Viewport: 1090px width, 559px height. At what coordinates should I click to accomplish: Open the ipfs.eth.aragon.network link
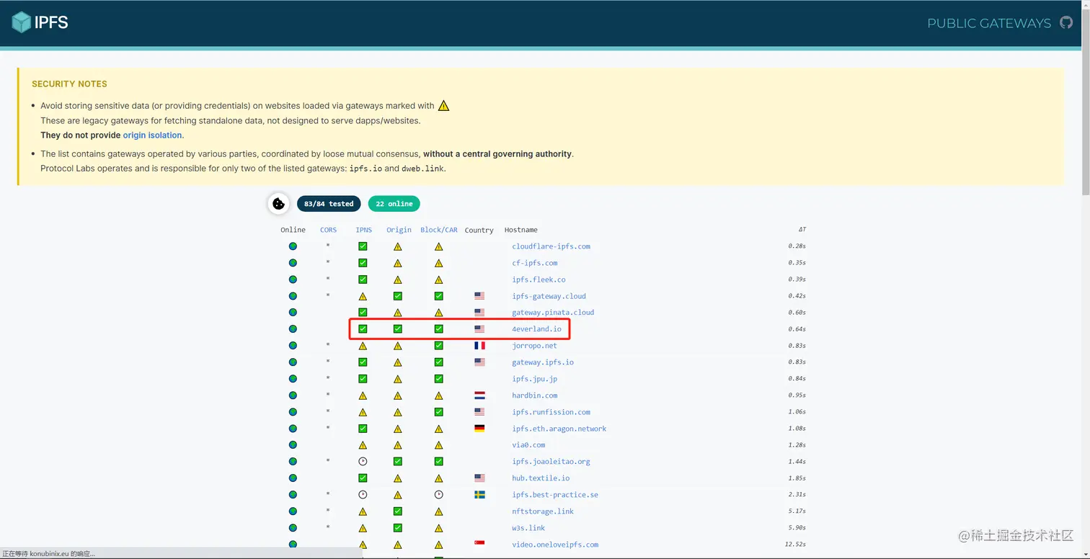(x=559, y=429)
